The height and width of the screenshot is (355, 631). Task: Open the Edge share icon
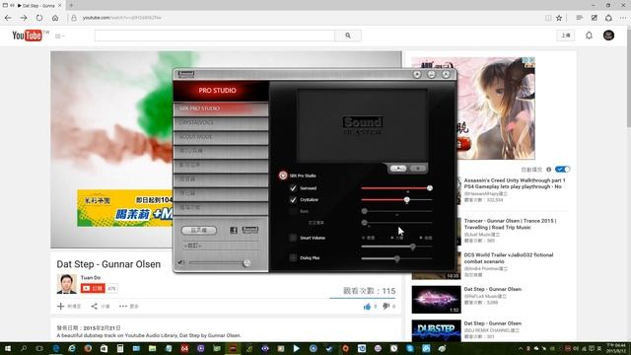tap(608, 18)
